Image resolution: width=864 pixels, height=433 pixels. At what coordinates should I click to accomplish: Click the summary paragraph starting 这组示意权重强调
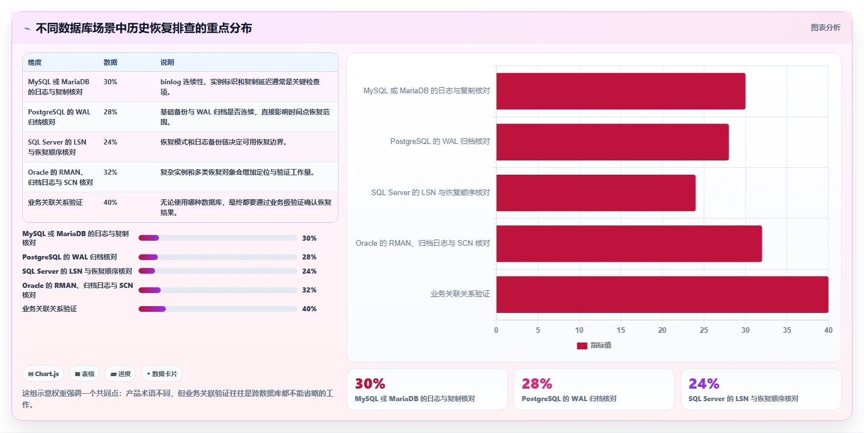pos(178,399)
